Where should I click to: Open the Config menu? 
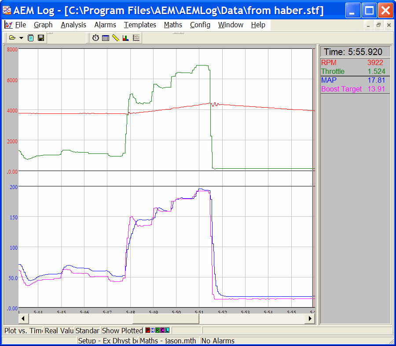[200, 25]
